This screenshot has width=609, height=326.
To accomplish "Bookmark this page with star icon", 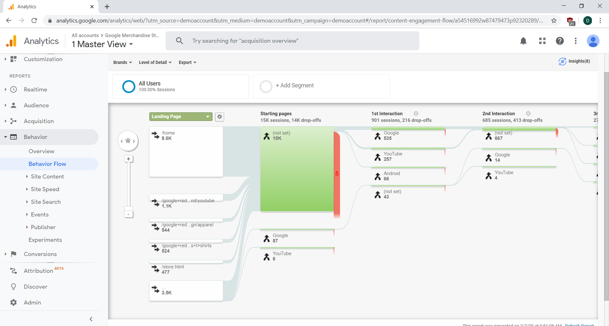I will point(554,21).
